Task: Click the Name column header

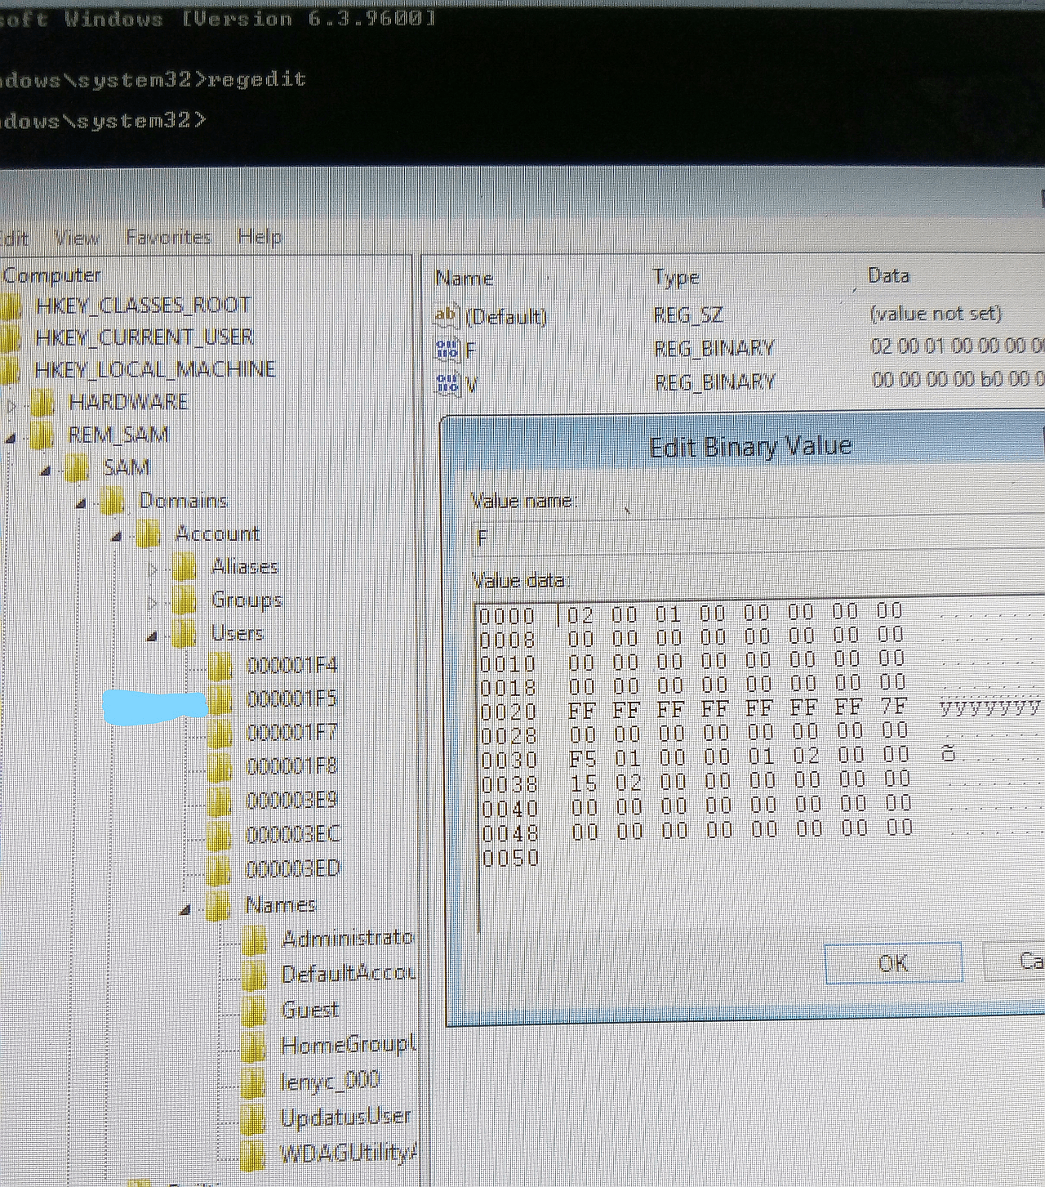Action: tap(464, 279)
